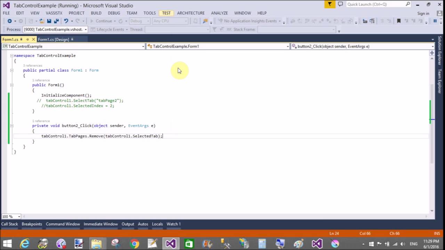
Task: Click the INS status bar indicator
Action: pos(437,233)
